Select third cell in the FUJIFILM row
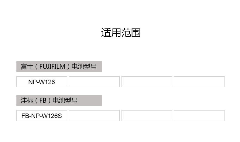 [x=147, y=82]
